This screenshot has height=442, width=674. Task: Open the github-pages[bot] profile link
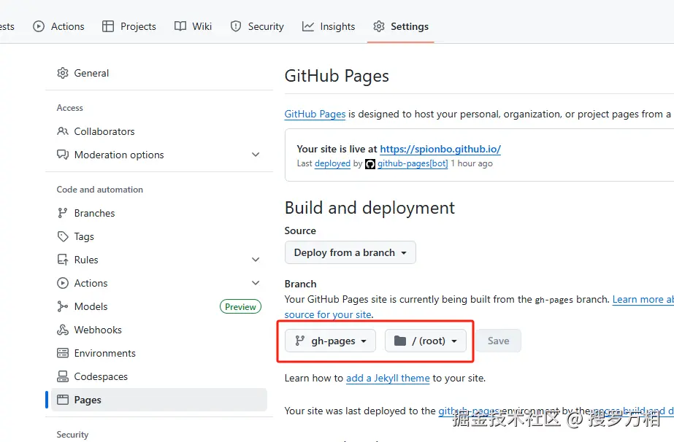pyautogui.click(x=413, y=163)
